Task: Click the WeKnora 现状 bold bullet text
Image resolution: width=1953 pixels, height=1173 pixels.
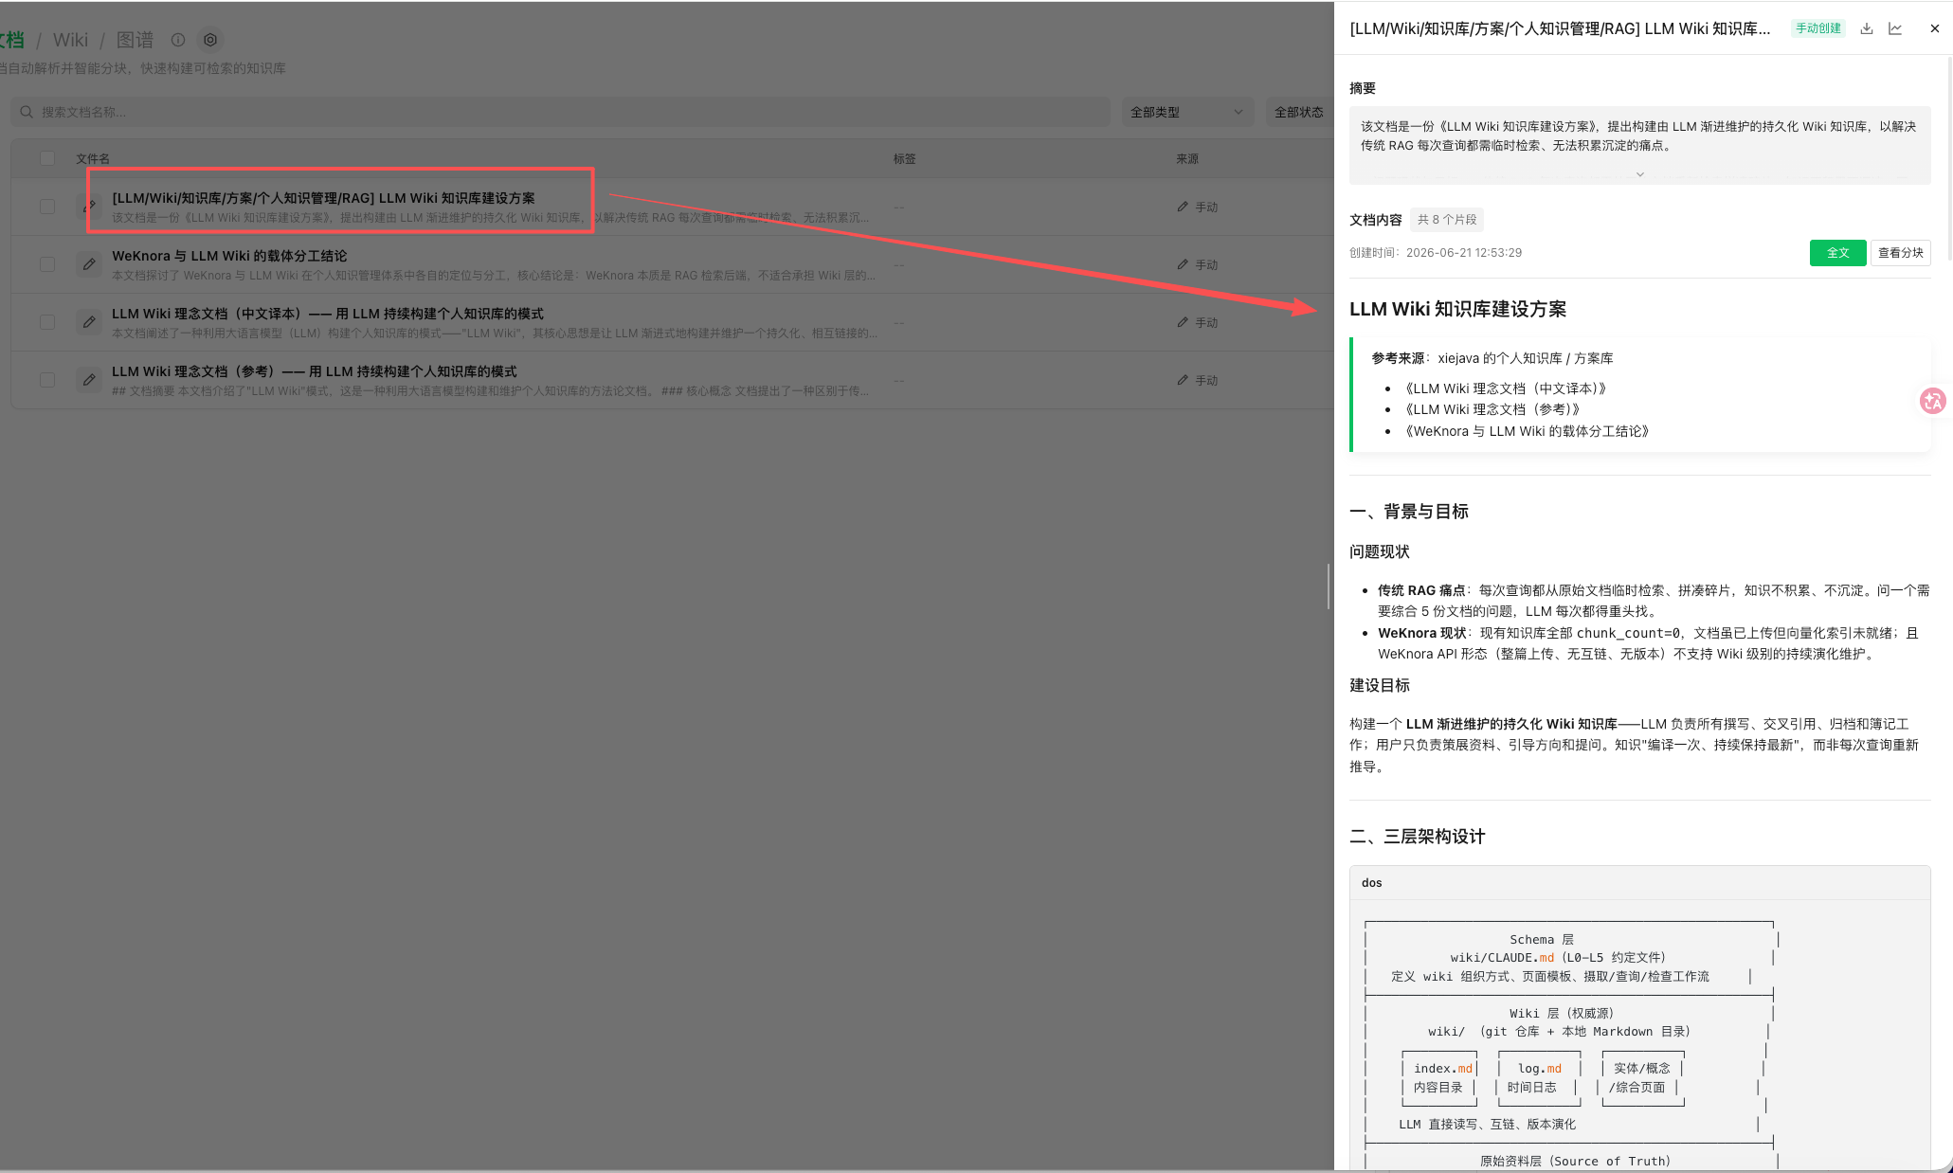Action: pyautogui.click(x=1422, y=633)
